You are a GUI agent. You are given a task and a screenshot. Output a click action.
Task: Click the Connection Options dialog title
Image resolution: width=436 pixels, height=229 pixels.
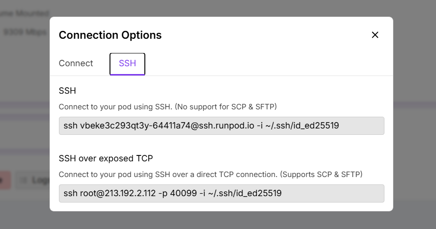pos(110,35)
